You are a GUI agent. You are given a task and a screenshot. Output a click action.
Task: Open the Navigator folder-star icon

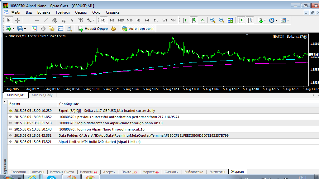pos(52,29)
